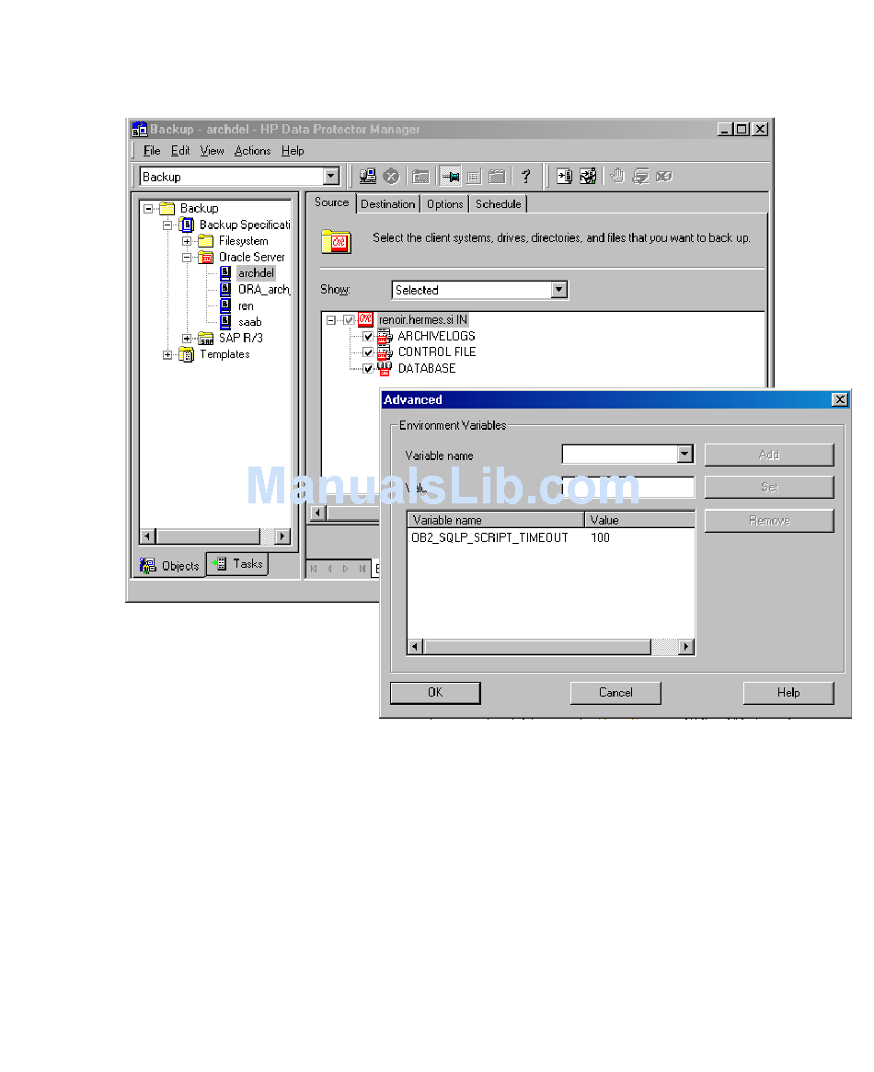This screenshot has width=874, height=1072.
Task: Click the ORA_arch specification icon
Action: coord(224,289)
